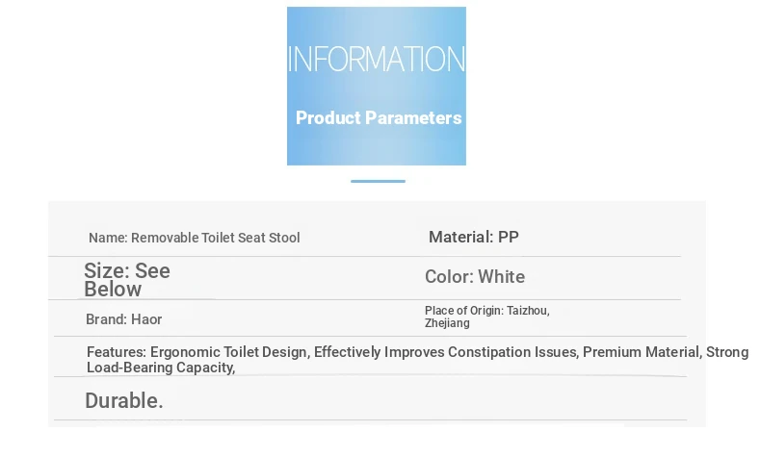Click the Brand: Haor entry
761x457 pixels.
(123, 319)
